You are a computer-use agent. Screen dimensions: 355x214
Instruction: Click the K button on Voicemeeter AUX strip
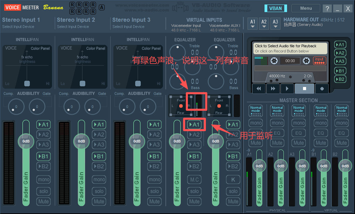[233, 179]
